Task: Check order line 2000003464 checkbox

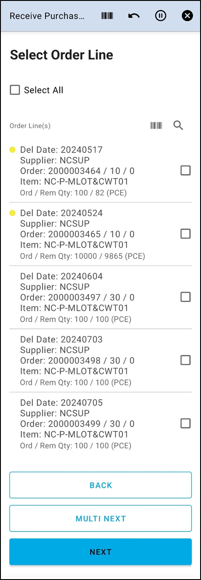Action: point(186,170)
